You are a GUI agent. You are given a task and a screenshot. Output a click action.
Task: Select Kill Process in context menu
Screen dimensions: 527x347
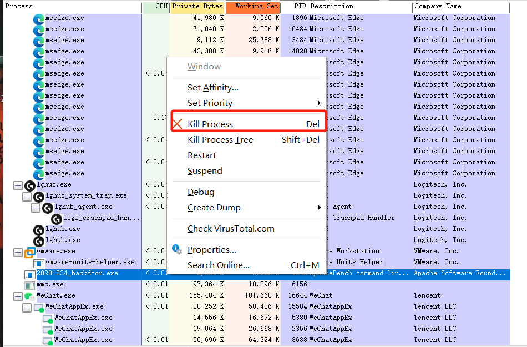point(246,124)
